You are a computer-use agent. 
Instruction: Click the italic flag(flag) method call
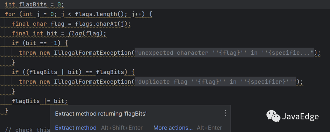tap(87, 34)
